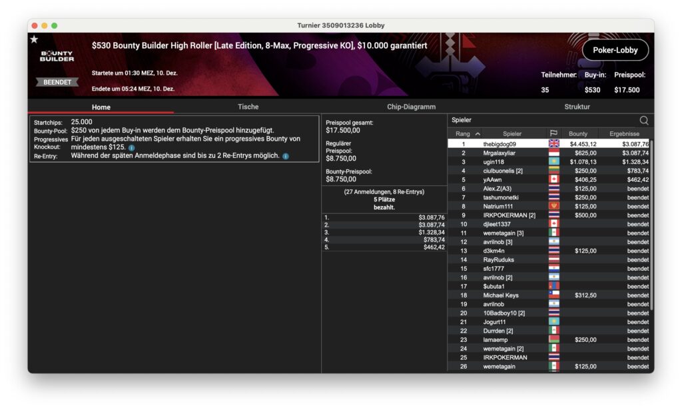
Task: Select player row Natrium111
Action: [x=549, y=206]
